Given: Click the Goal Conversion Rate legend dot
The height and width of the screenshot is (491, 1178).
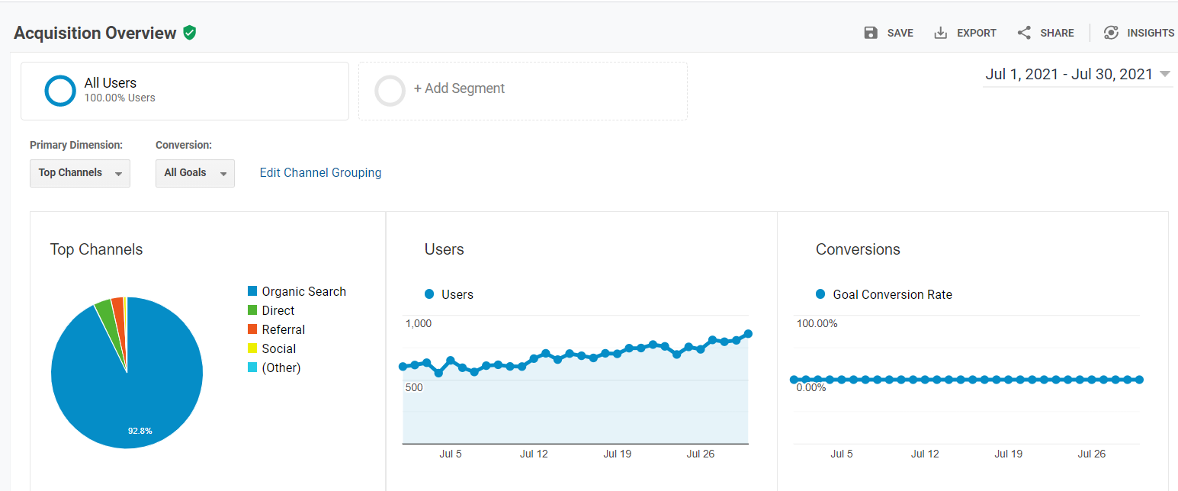Looking at the screenshot, I should coord(820,294).
